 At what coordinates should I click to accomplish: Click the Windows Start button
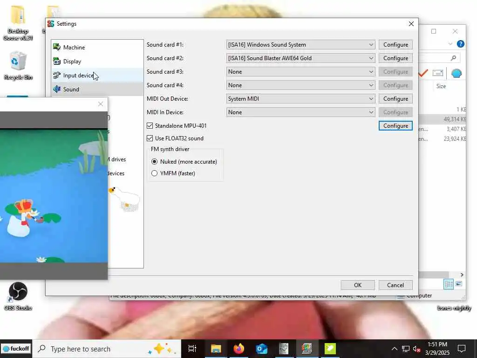click(x=16, y=349)
